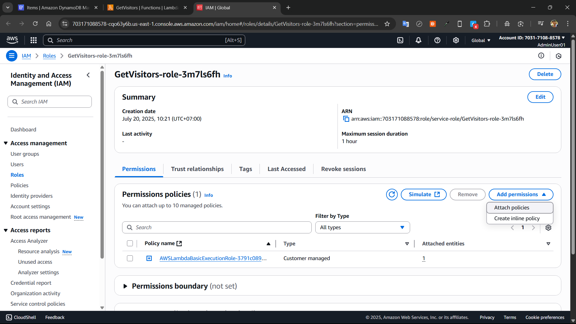Switch to the Revoke sessions tab
The image size is (576, 324).
pos(343,169)
